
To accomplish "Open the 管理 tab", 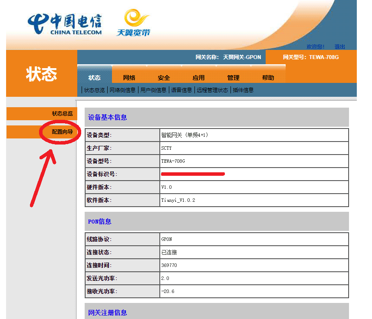I will point(233,78).
